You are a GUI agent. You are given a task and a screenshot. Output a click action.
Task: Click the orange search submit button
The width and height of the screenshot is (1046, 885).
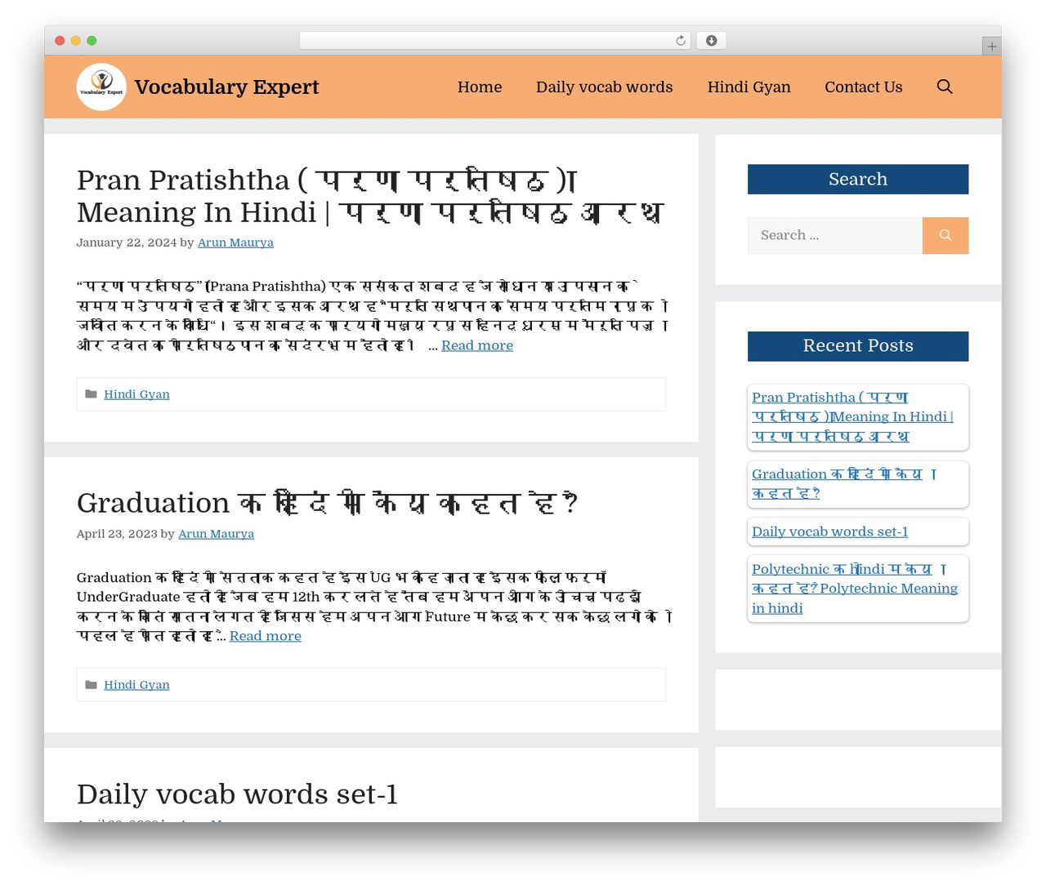pos(945,235)
